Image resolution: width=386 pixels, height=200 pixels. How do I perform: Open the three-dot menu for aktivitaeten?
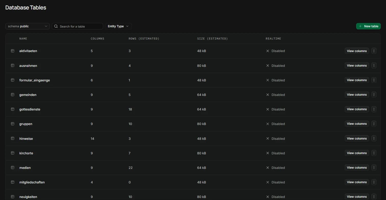374,51
